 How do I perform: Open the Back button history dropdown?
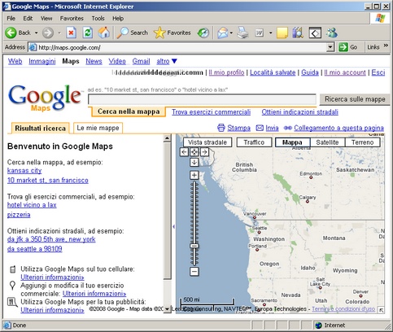pos(36,33)
